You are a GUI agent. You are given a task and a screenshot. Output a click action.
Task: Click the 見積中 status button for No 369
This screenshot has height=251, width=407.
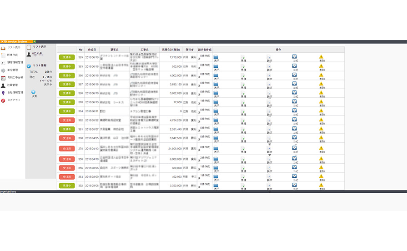67,57
